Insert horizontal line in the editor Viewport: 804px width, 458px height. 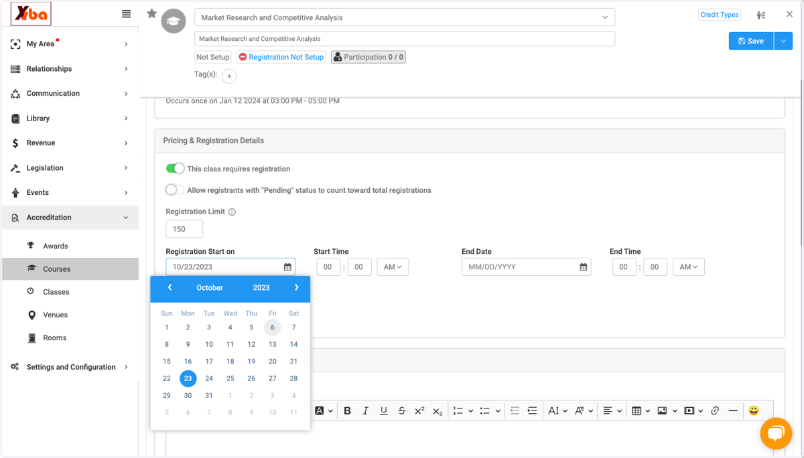click(733, 410)
